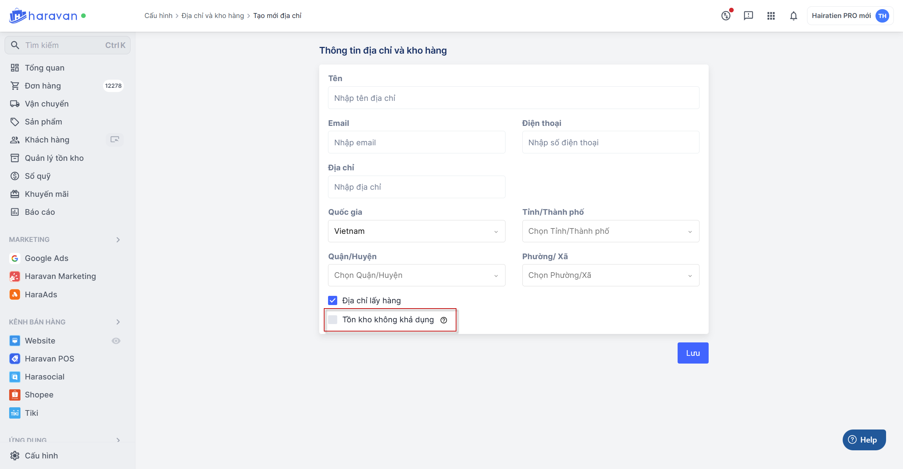The width and height of the screenshot is (903, 469).
Task: Click the notification bell icon
Action: 793,16
